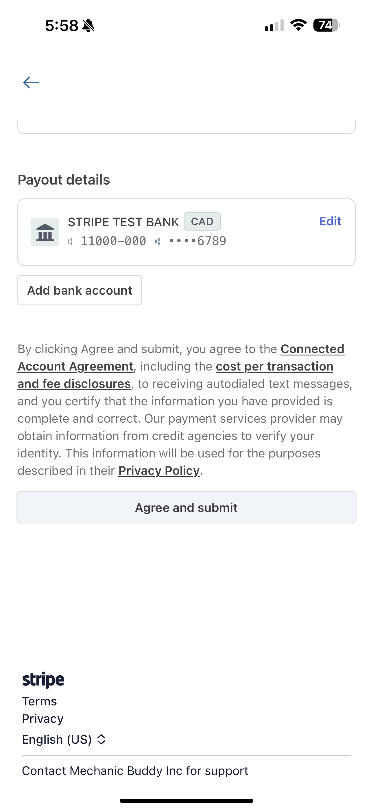373x810 pixels.
Task: Edit the Stripe Test Bank account
Action: [x=330, y=221]
